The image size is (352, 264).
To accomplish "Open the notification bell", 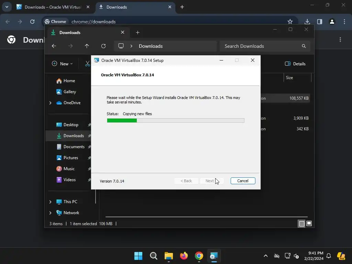I will [329, 256].
